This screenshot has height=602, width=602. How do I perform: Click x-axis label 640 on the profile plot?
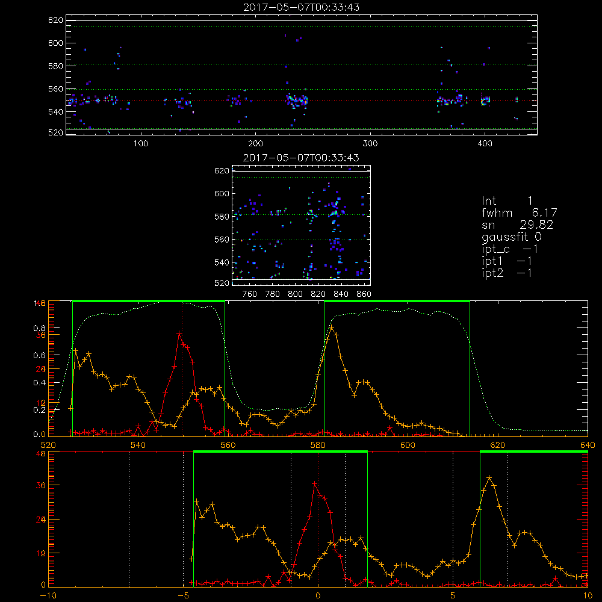tap(588, 445)
